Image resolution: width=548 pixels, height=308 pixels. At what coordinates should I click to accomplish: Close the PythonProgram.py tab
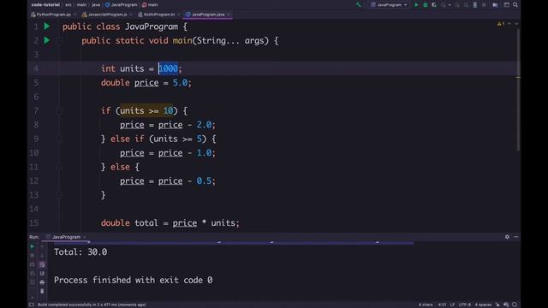pyautogui.click(x=74, y=15)
